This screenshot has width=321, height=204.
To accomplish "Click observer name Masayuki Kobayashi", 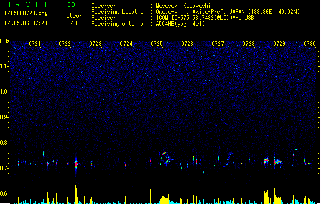I will point(183,6).
